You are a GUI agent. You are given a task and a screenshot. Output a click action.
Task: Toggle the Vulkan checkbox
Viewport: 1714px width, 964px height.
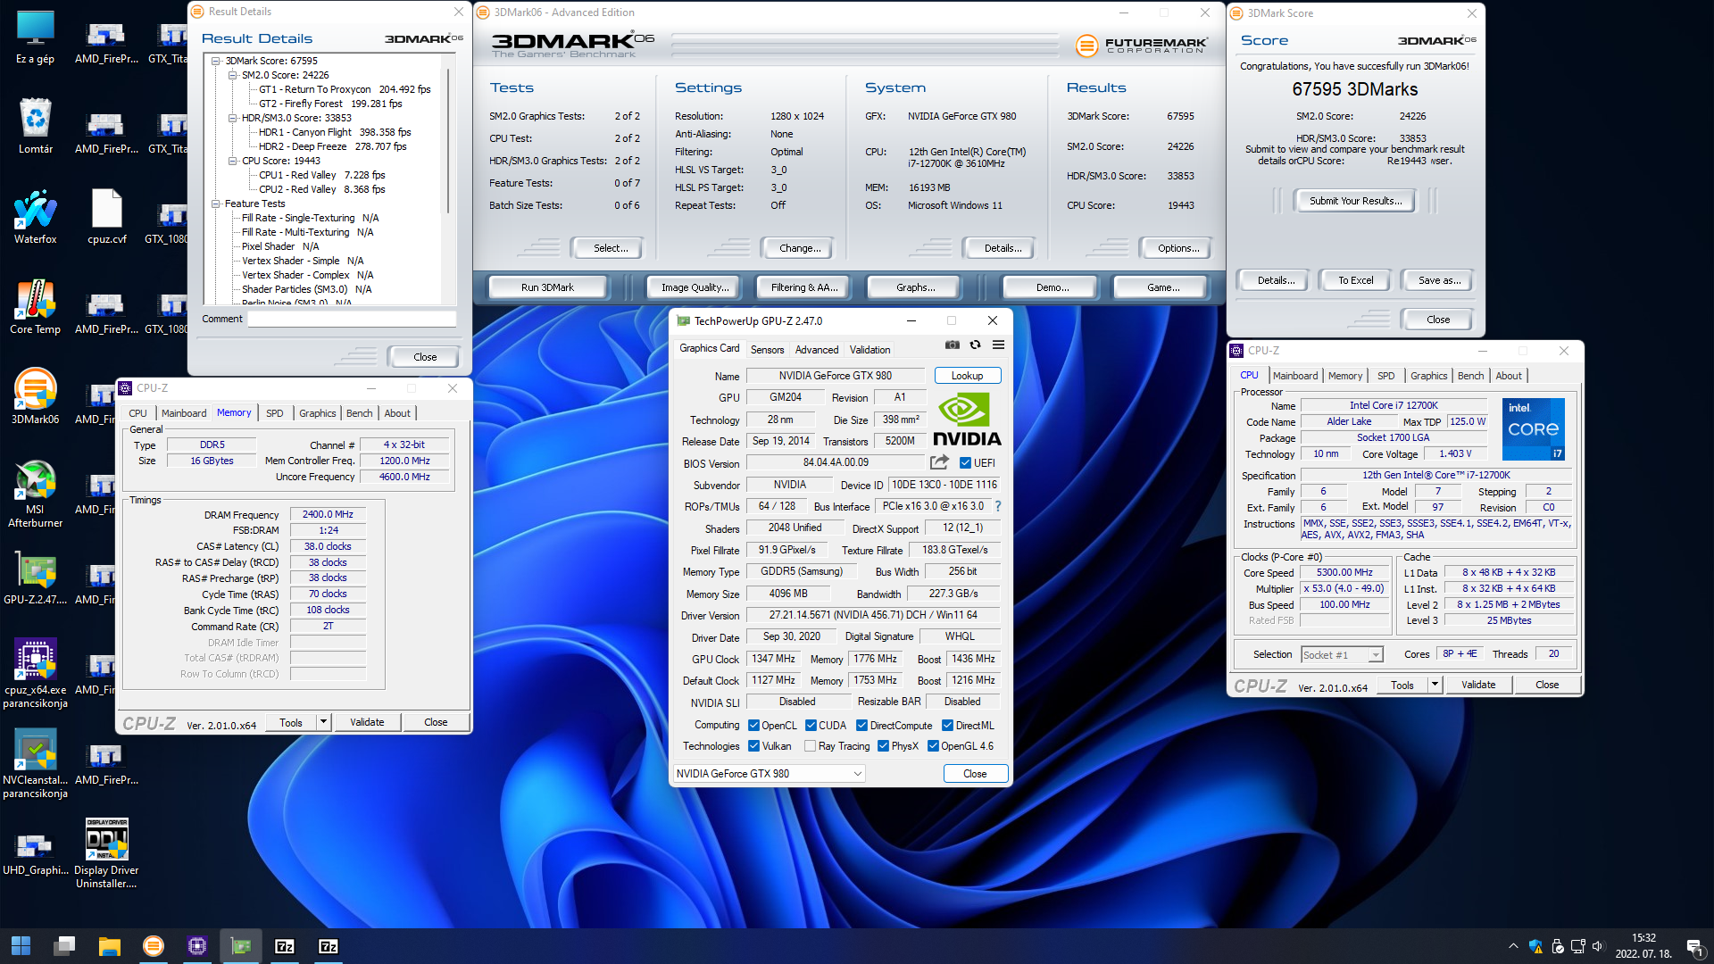tap(753, 745)
